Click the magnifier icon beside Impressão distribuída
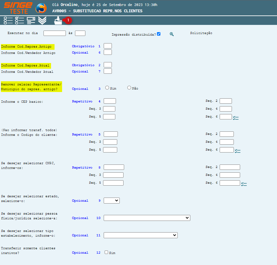The image size is (277, 265). [x=172, y=34]
